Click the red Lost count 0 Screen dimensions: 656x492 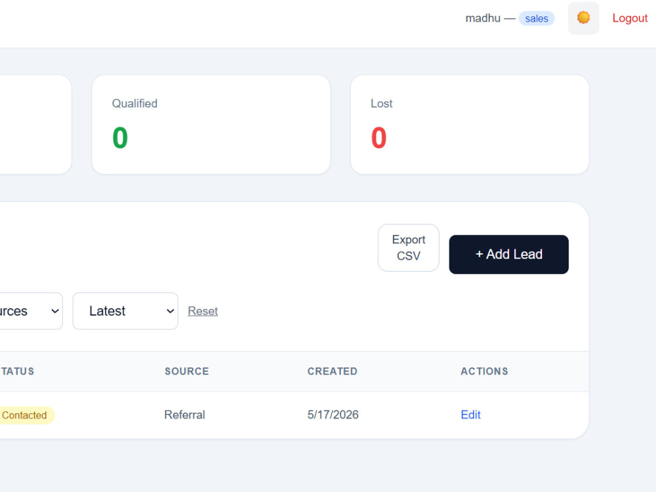point(379,138)
